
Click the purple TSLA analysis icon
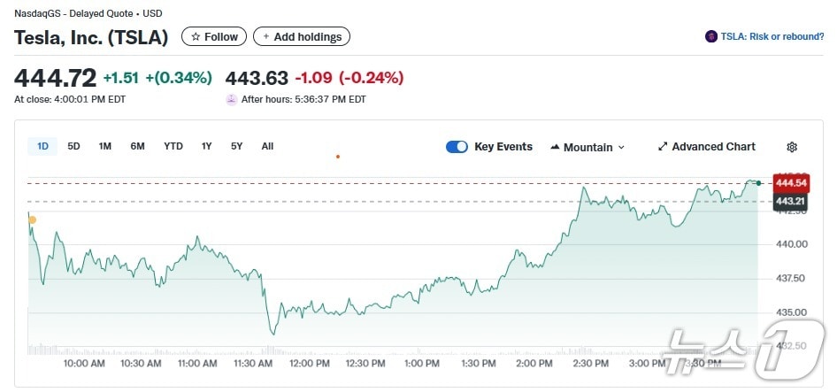tap(710, 36)
